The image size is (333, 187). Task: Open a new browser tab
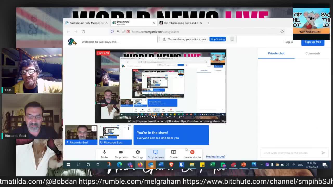pos(209,23)
